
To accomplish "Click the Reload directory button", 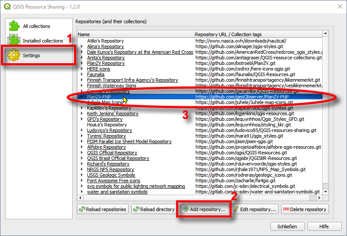I will point(154,209).
